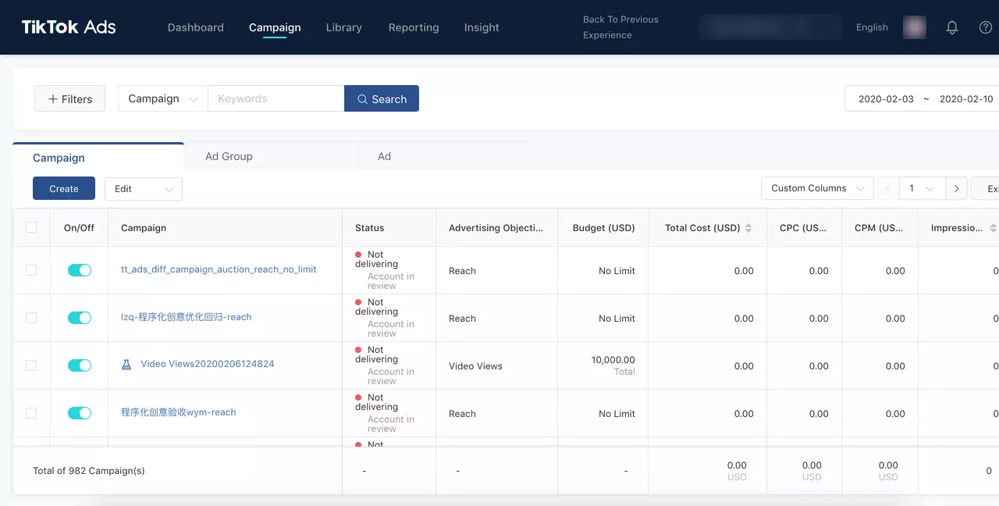Screen dimensions: 999x506
Task: Check box for tt_ads_diff_campaign_auction_reach_no_limit row
Action: (x=31, y=270)
